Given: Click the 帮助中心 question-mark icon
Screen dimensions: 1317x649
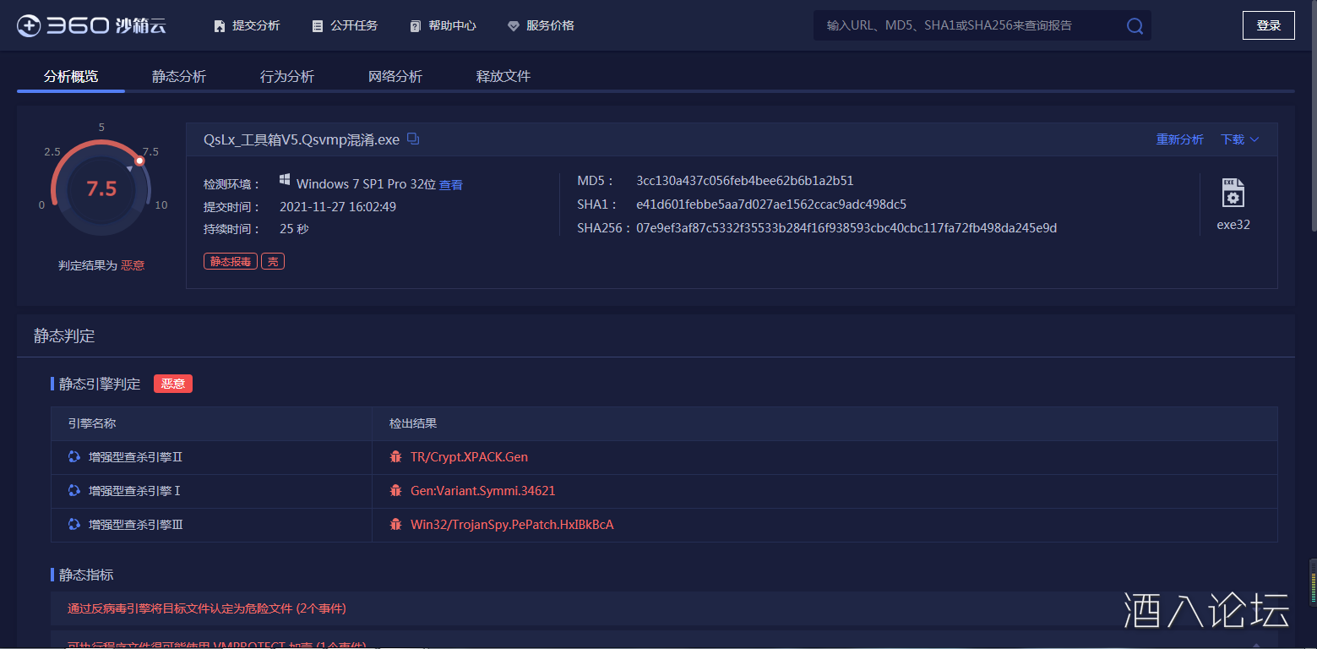Looking at the screenshot, I should pos(415,26).
